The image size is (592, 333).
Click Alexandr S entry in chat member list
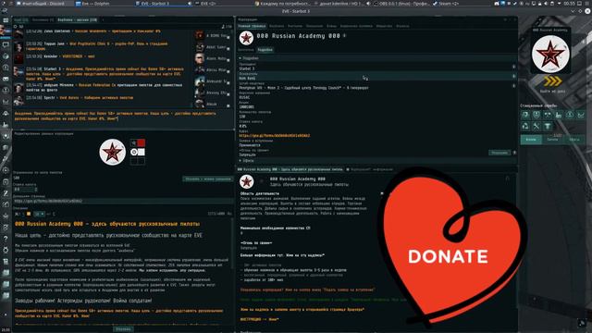[212, 81]
